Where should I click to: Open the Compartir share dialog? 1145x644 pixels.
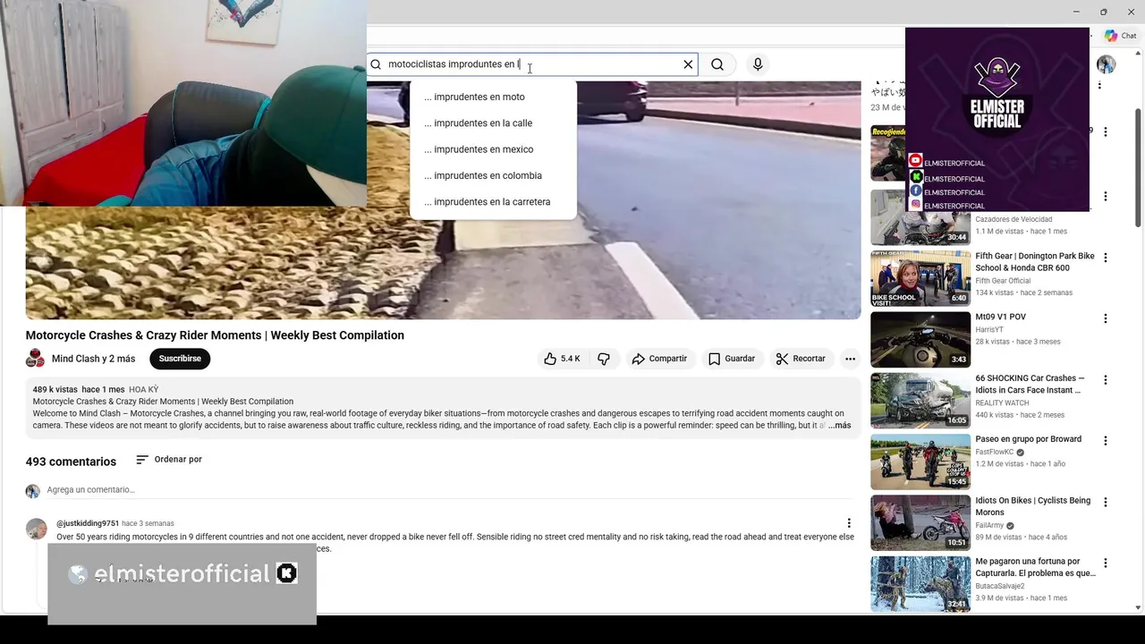pos(659,359)
